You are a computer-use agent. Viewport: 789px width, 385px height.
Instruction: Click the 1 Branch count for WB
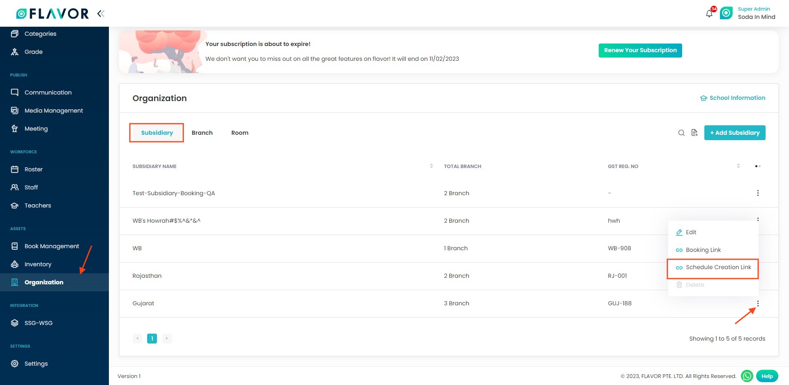pyautogui.click(x=456, y=248)
